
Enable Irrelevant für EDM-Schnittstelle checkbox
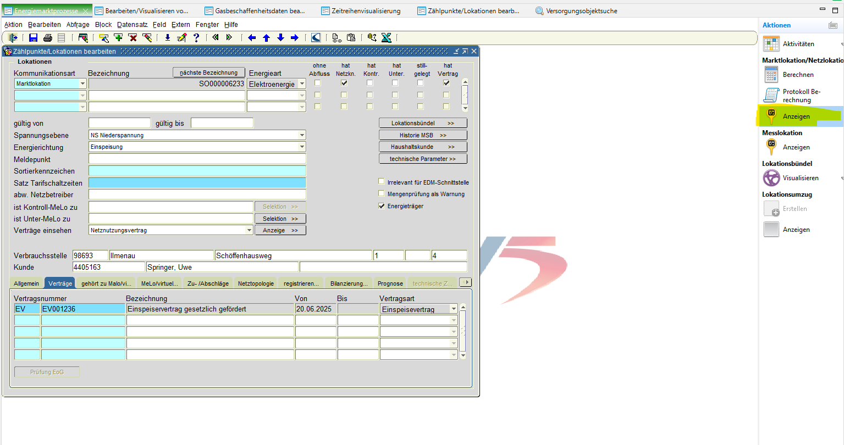click(x=382, y=182)
